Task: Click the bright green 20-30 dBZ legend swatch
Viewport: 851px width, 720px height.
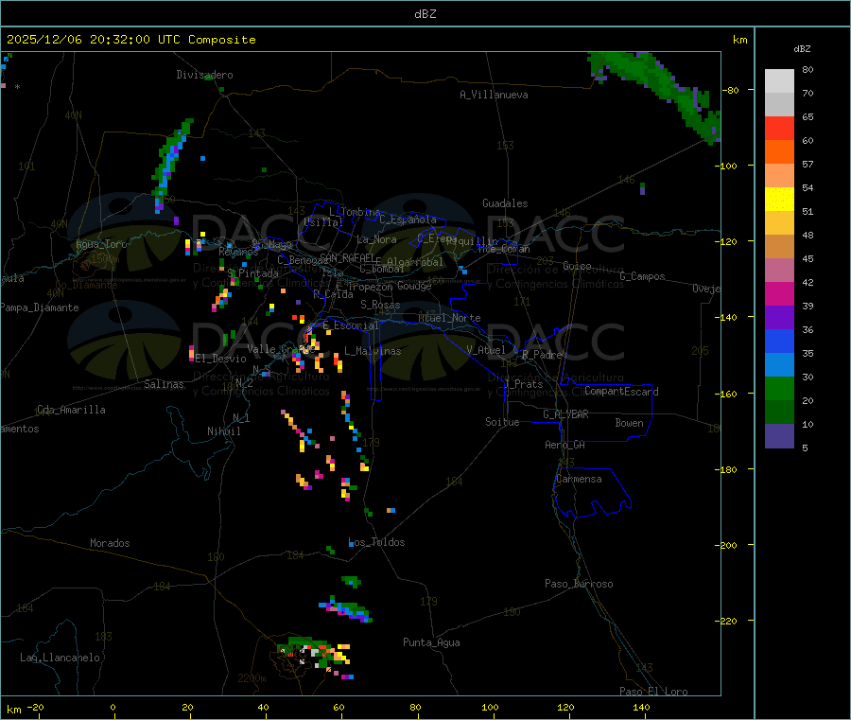Action: pos(779,388)
